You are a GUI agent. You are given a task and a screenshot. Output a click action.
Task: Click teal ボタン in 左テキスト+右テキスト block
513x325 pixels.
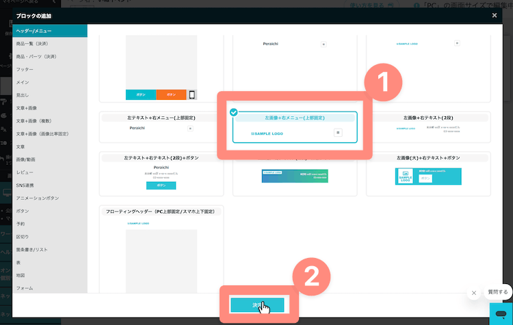pos(161,185)
